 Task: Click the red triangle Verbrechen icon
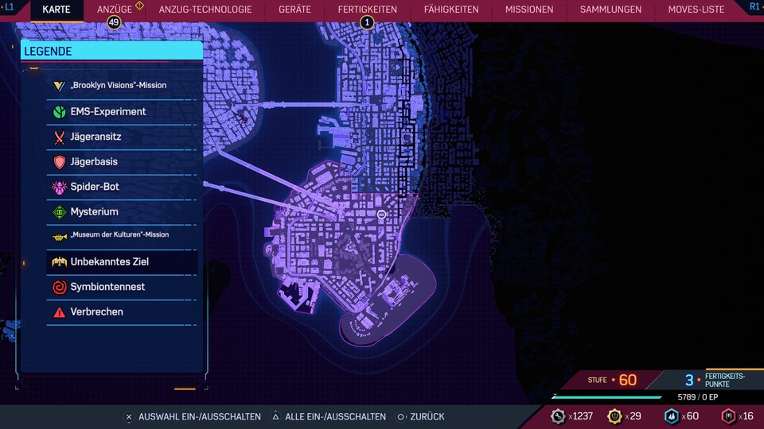point(59,312)
